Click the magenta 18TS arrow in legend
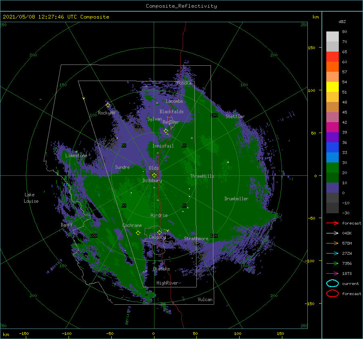The height and width of the screenshot is (339, 363). (332, 273)
